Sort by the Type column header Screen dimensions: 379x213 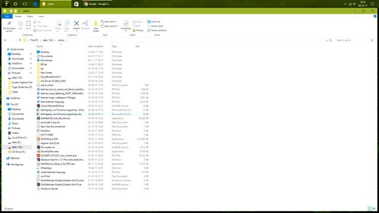click(x=114, y=46)
